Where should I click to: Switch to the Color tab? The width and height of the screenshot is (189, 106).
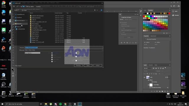click(145, 10)
